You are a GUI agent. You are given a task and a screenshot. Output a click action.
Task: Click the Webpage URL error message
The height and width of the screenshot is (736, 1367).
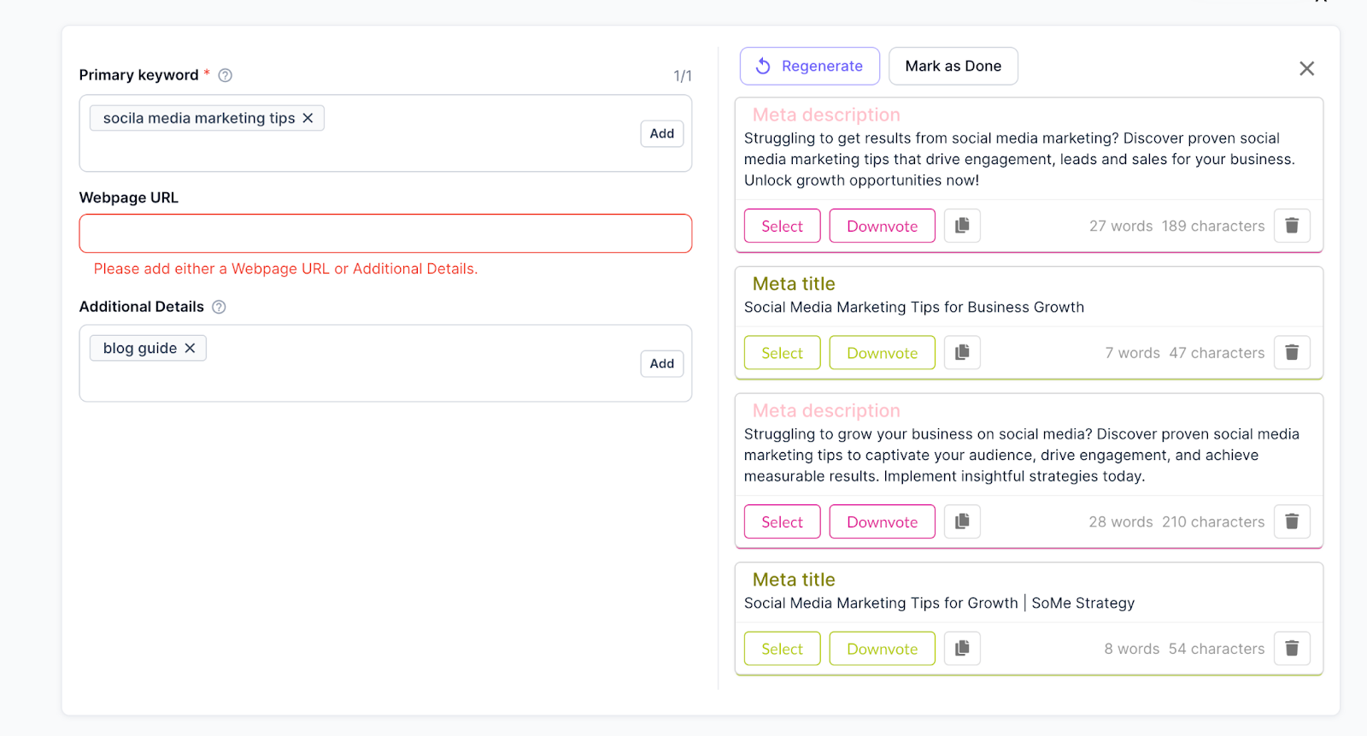[x=285, y=268]
